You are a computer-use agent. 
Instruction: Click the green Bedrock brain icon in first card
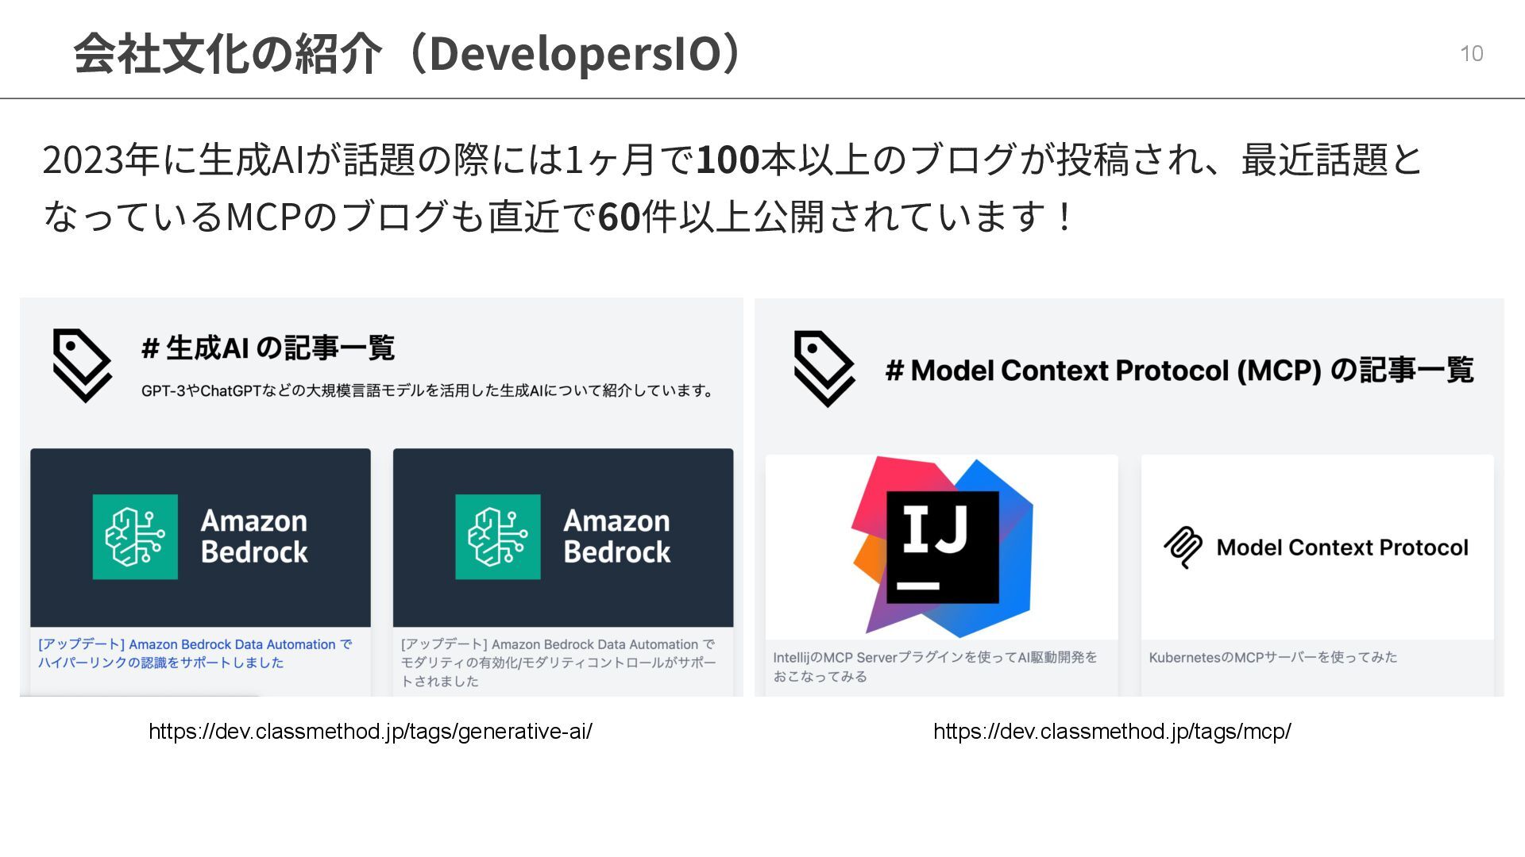coord(135,536)
